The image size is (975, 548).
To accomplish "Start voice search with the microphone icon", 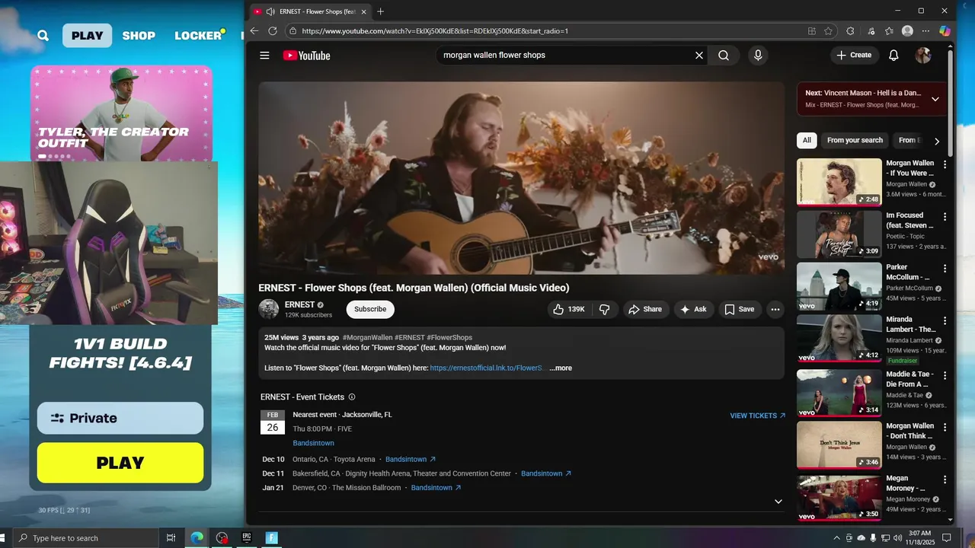I will 757,56.
